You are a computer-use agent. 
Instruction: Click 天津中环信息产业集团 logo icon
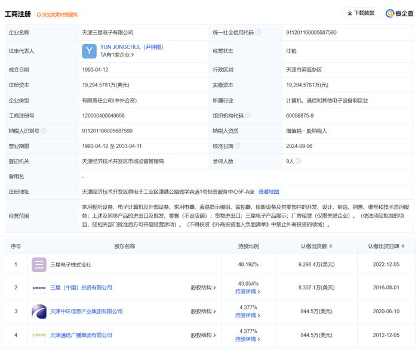39,311
